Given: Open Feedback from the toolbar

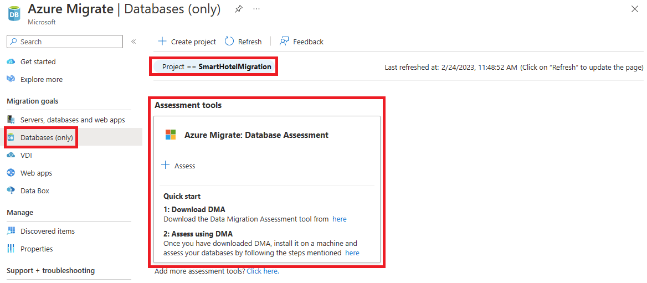Looking at the screenshot, I should 301,42.
